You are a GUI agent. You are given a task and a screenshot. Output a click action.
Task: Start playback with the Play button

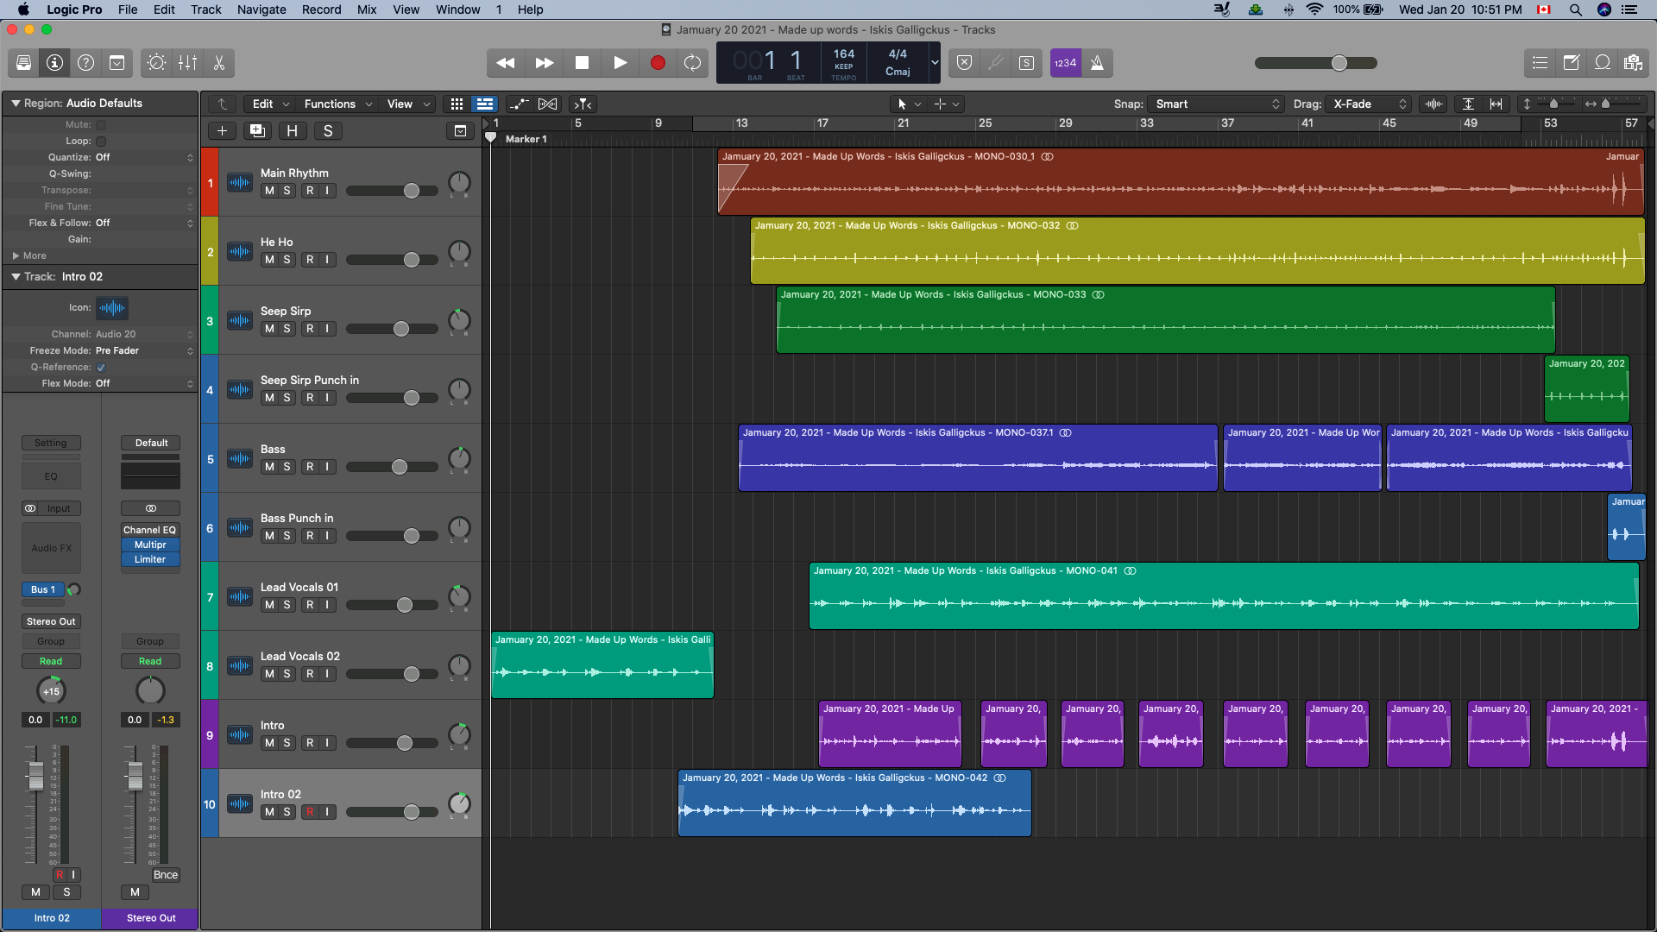click(x=620, y=63)
